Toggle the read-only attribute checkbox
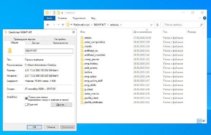Image resolution: width=211 pixels, height=135 pixels. pyautogui.click(x=26, y=98)
